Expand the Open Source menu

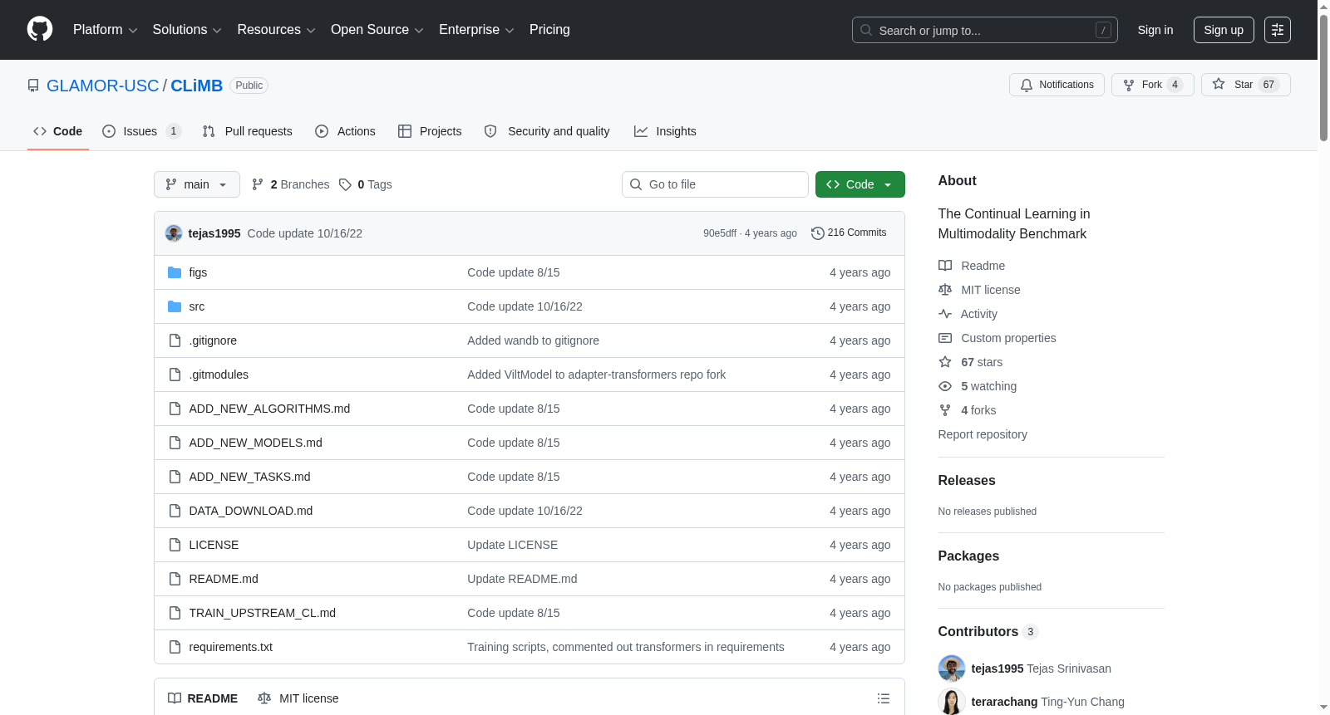pos(377,30)
